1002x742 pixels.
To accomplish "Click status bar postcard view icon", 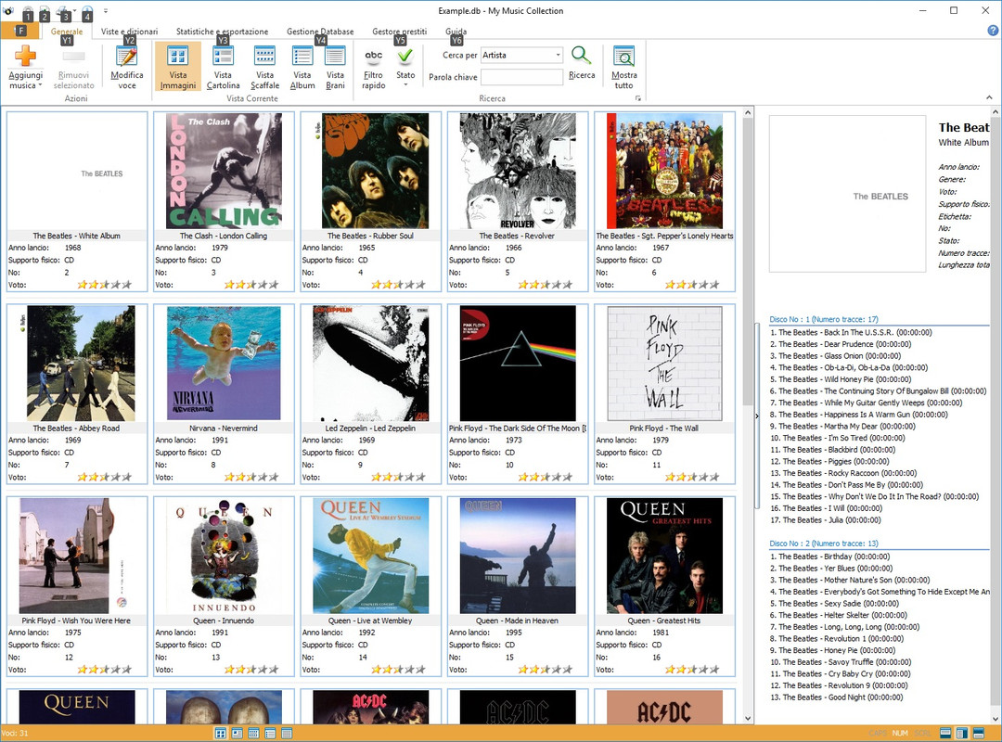I will pyautogui.click(x=238, y=734).
